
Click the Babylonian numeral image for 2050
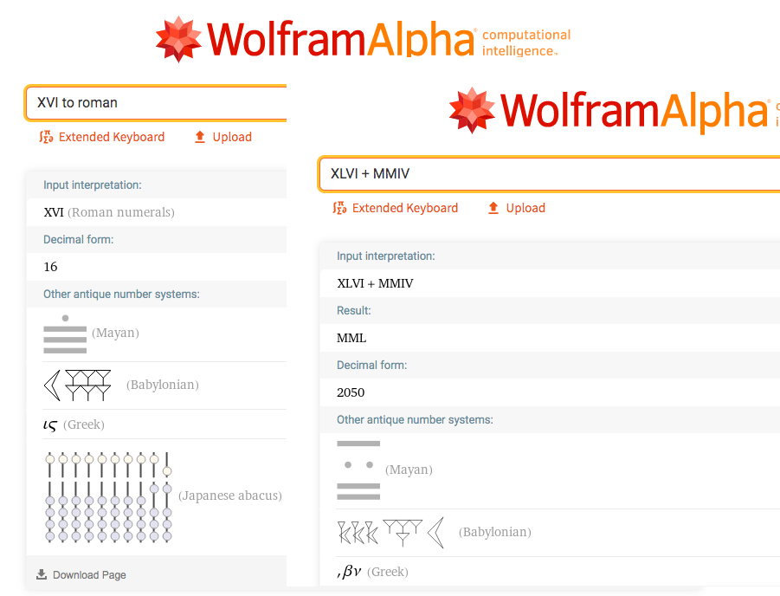point(390,532)
